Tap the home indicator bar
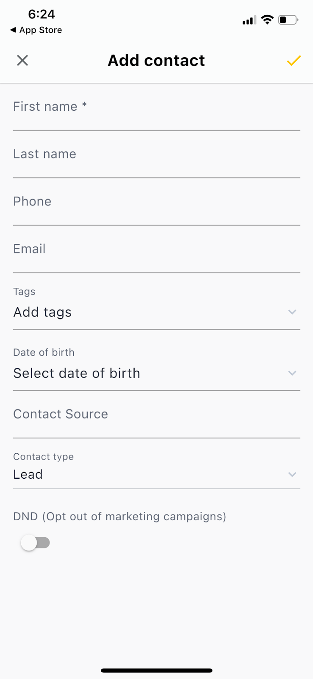 coord(156,671)
